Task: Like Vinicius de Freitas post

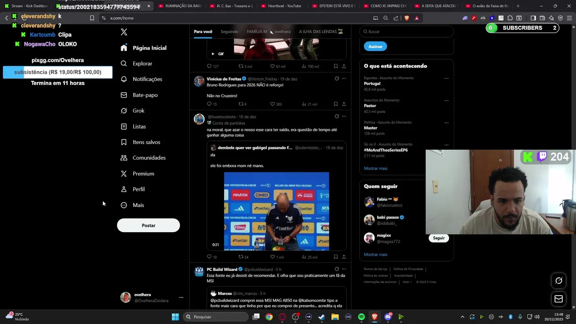Action: coord(272,104)
